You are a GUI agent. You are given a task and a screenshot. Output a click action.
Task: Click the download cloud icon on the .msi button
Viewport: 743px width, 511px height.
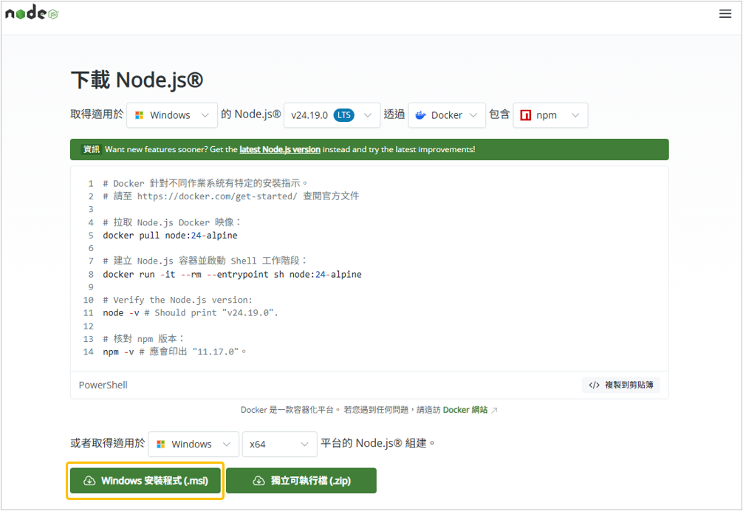tap(89, 481)
